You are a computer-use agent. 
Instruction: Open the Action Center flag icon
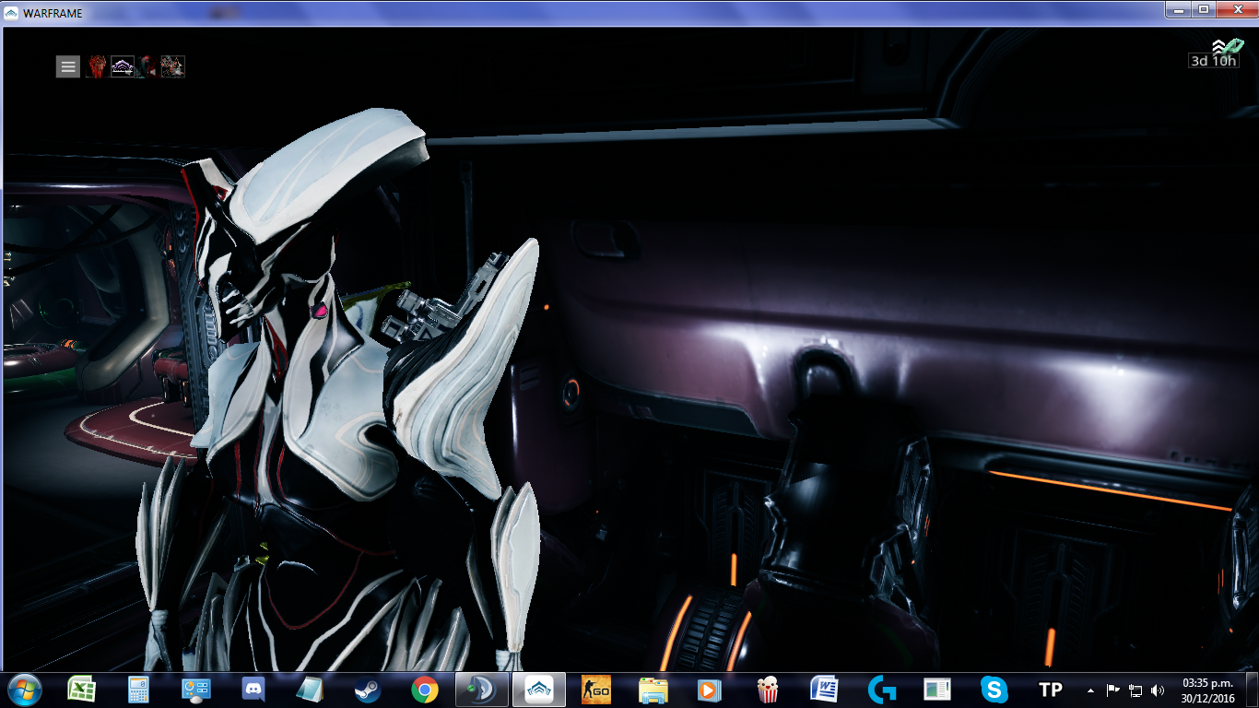(x=1113, y=690)
